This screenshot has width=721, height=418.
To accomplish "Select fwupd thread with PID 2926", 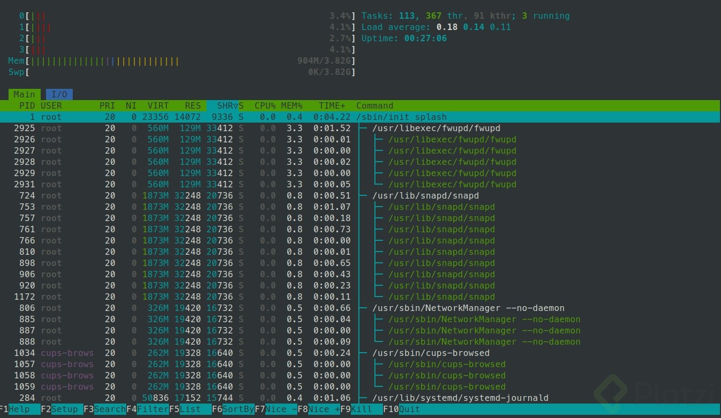I will 360,140.
